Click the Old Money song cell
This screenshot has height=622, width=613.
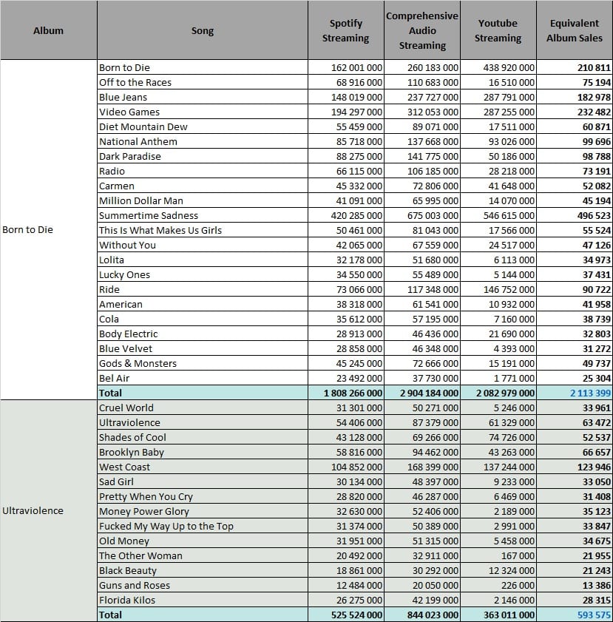tap(202, 541)
